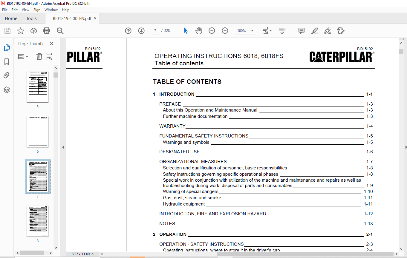The width and height of the screenshot is (407, 258).
Task: Open the Attachments paperclip panel
Action: click(7, 76)
